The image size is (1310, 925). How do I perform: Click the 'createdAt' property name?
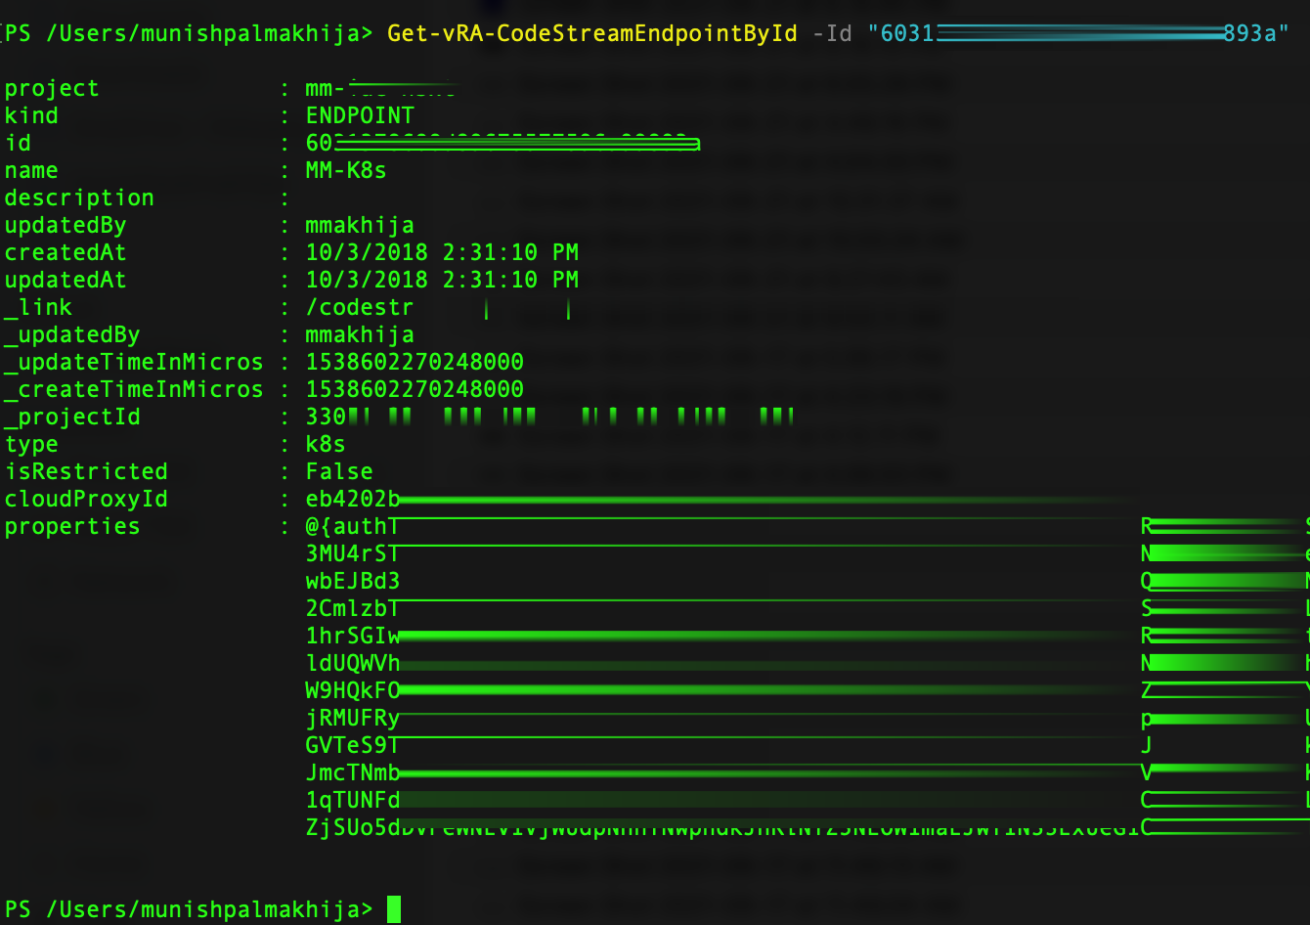[x=65, y=252]
